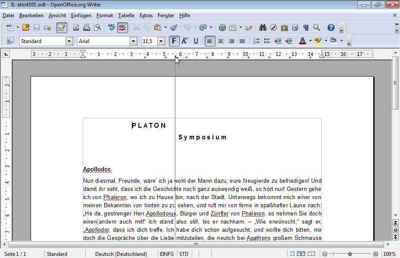The image size is (400, 258).
Task: Click STD selection mode status field
Action: tap(184, 254)
